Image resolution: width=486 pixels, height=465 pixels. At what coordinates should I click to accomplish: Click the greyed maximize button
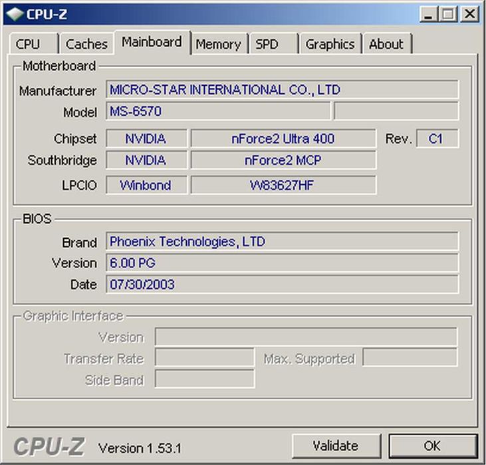448,14
